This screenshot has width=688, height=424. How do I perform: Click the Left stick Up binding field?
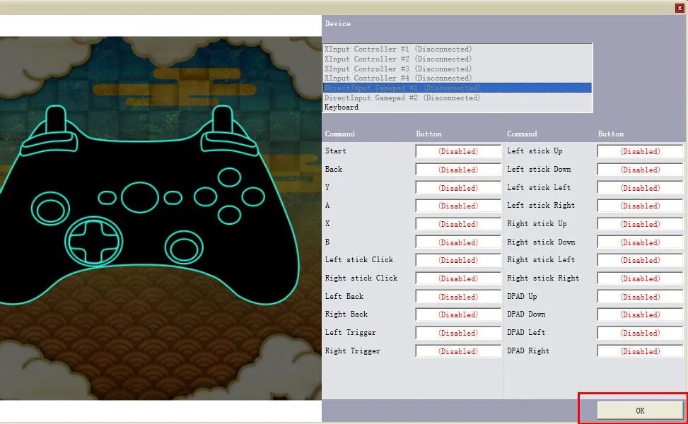640,151
